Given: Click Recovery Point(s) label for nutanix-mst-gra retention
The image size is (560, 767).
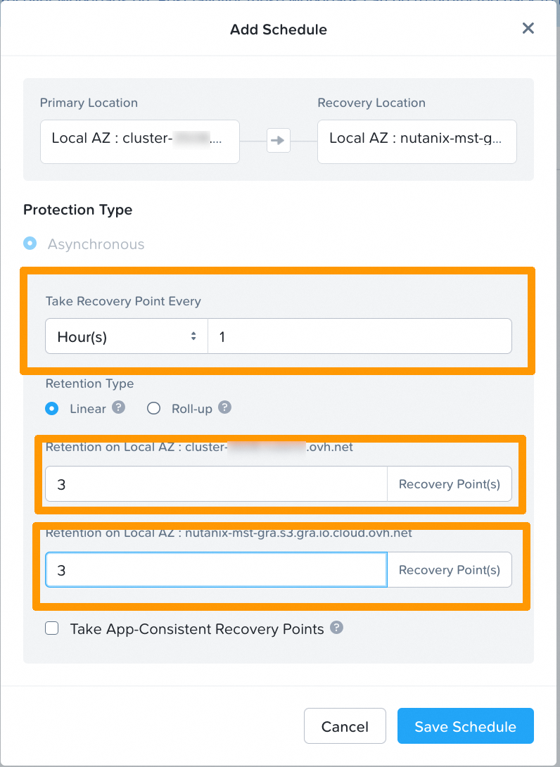Looking at the screenshot, I should (x=450, y=570).
